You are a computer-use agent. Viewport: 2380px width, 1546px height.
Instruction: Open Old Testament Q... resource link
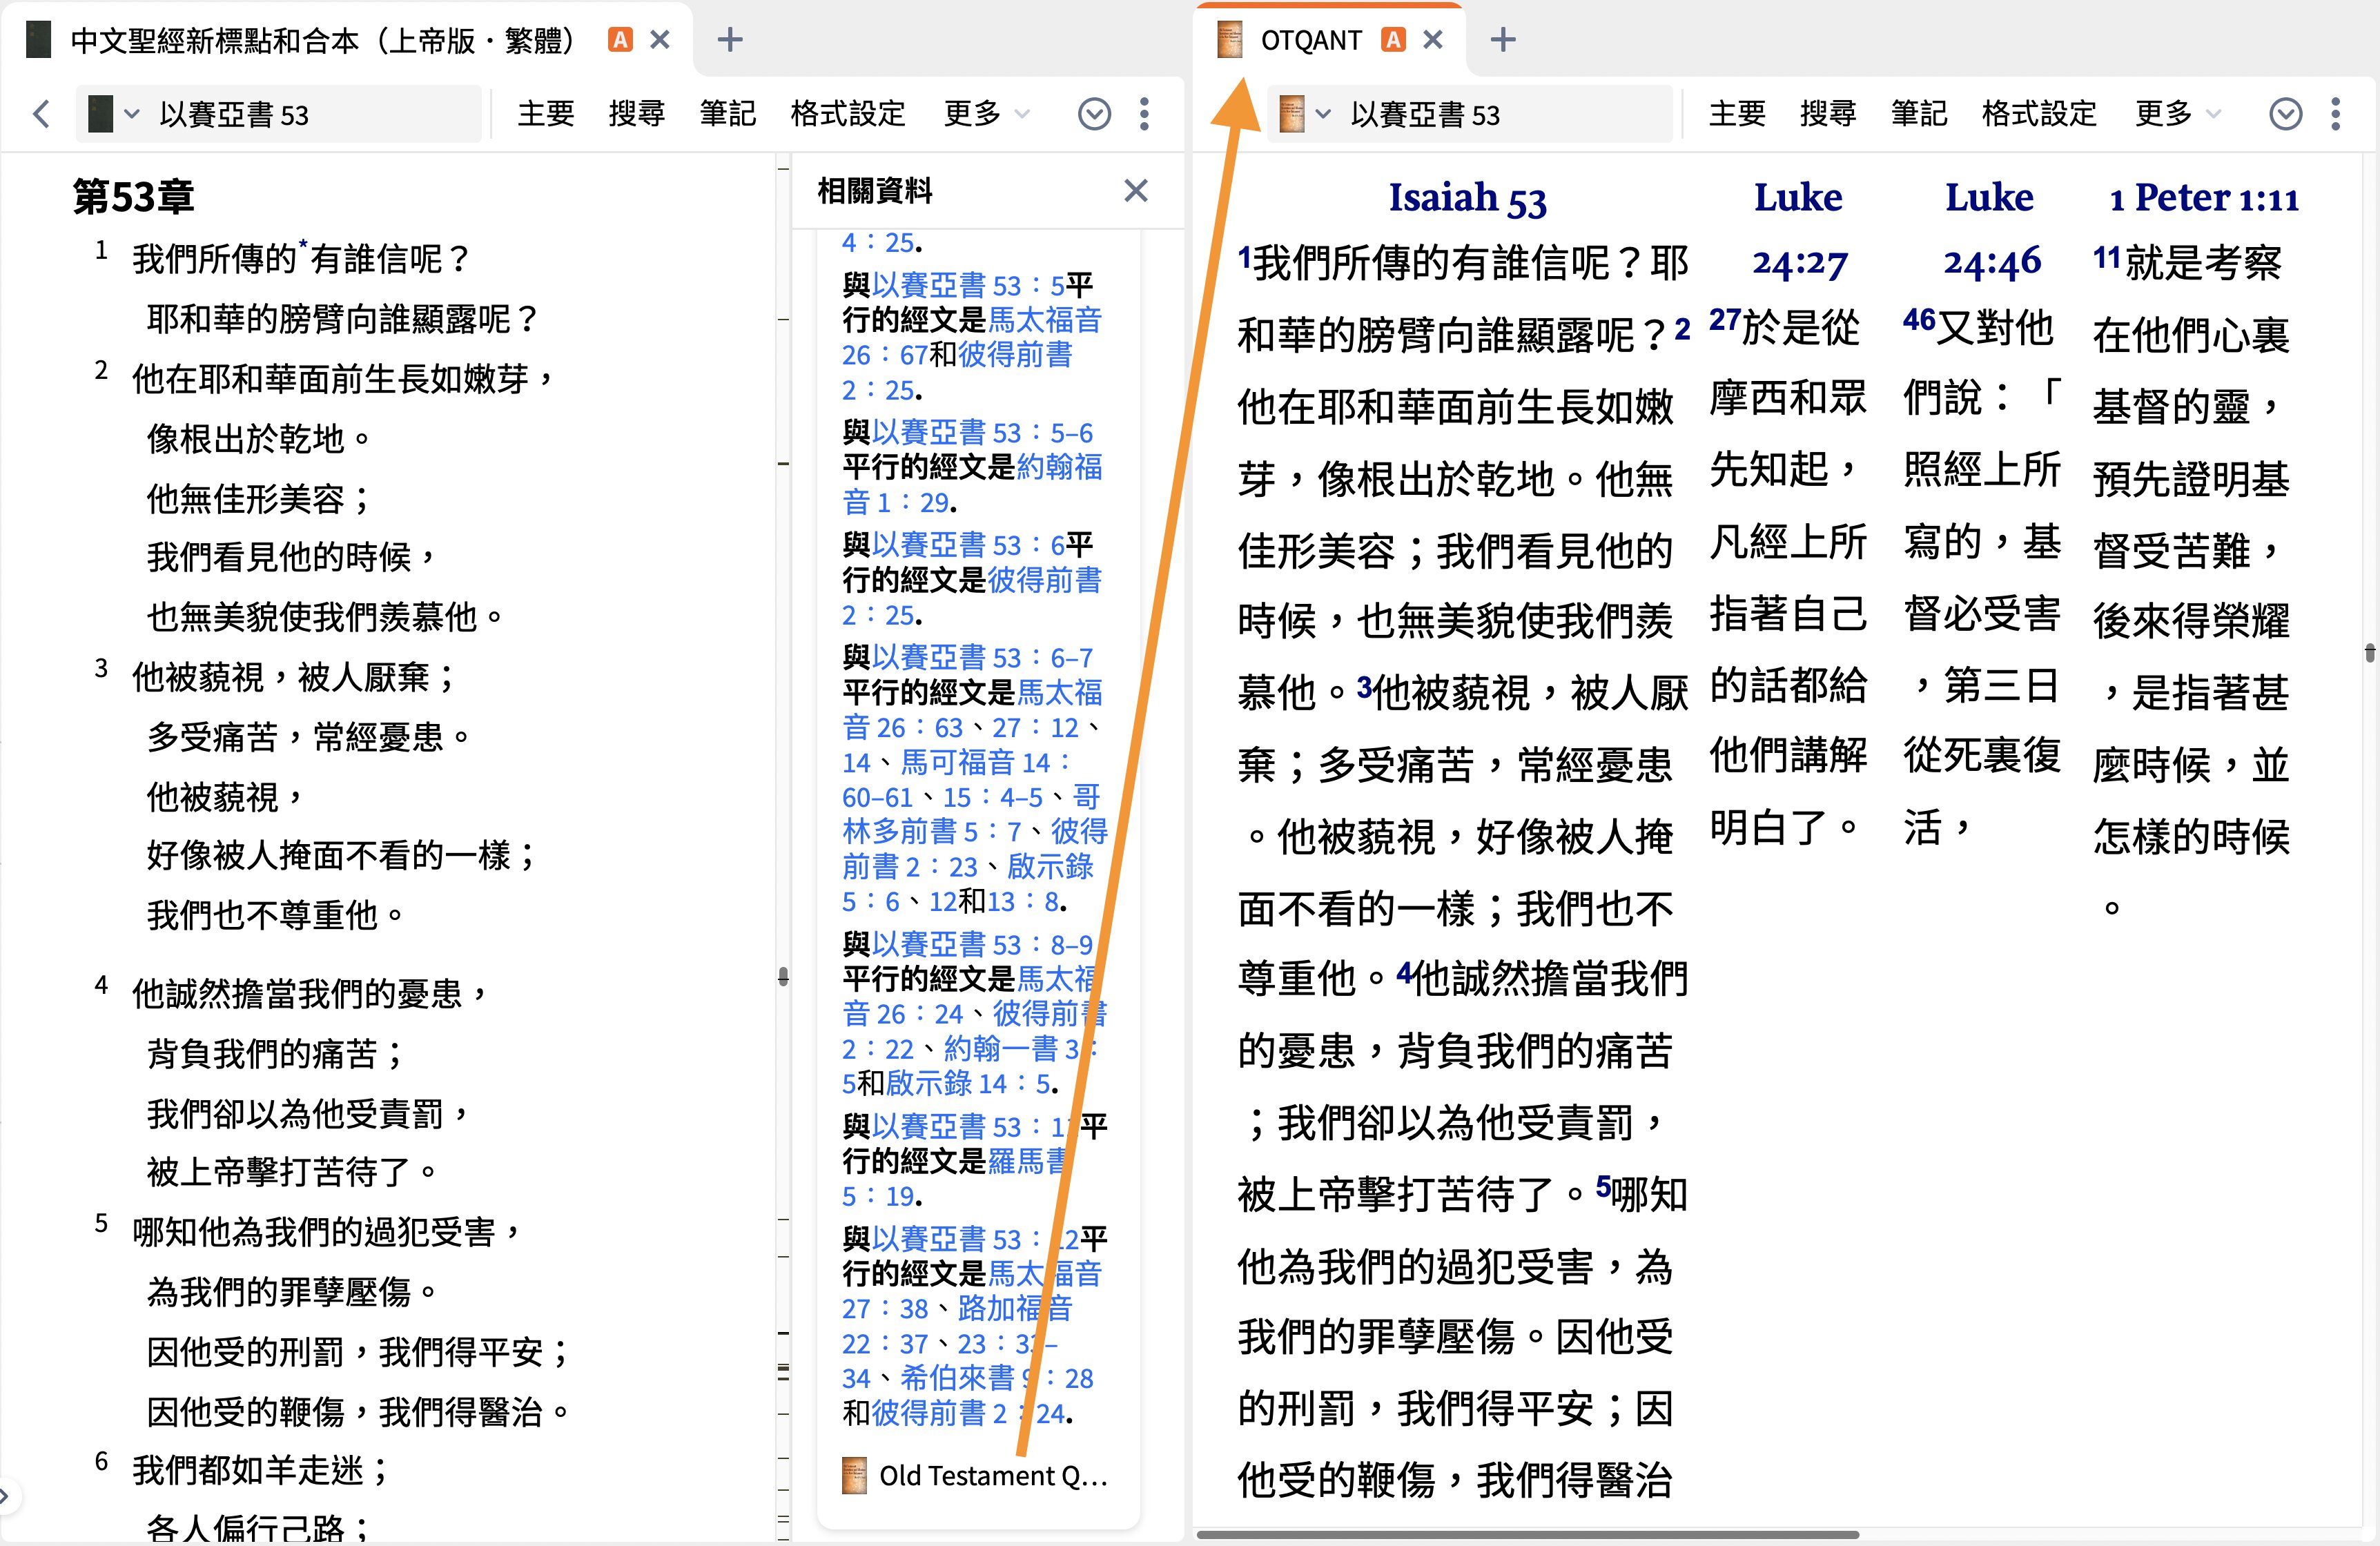(993, 1475)
